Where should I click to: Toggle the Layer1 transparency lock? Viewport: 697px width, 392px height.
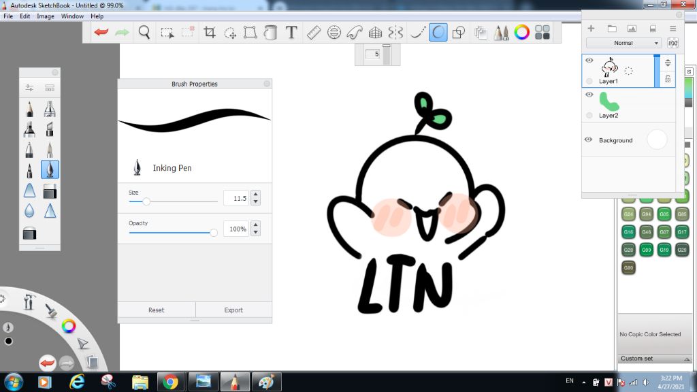668,79
